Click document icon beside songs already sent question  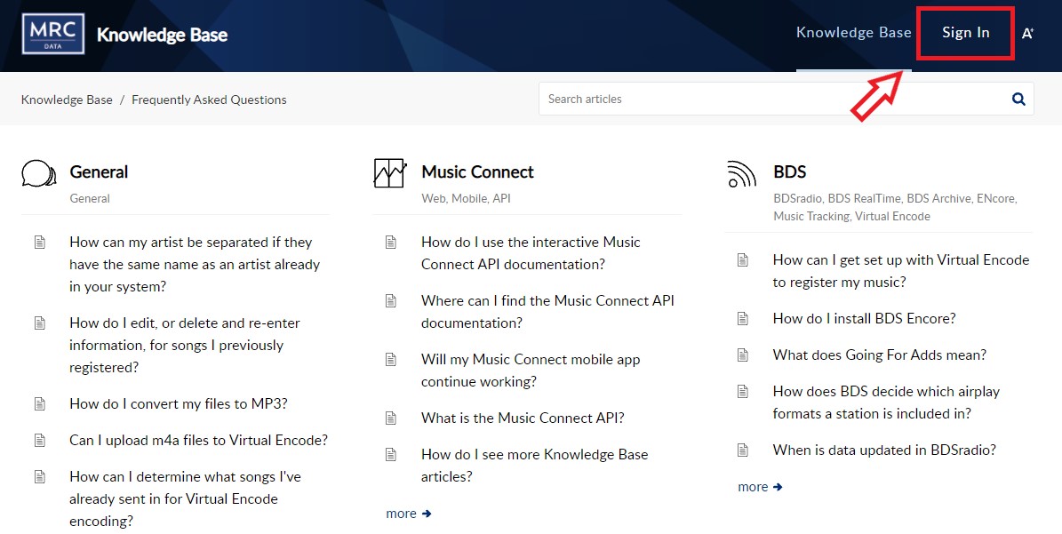(x=40, y=476)
